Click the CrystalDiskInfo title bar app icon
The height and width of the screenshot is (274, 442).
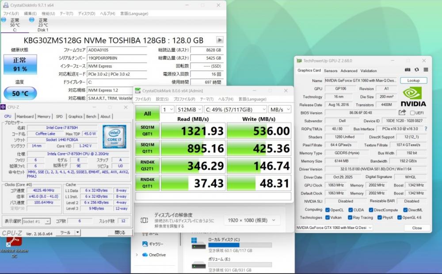point(6,5)
